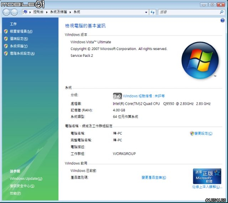Open Windows Update(U) in See also
This screenshot has height=203, width=228.
click(26, 178)
